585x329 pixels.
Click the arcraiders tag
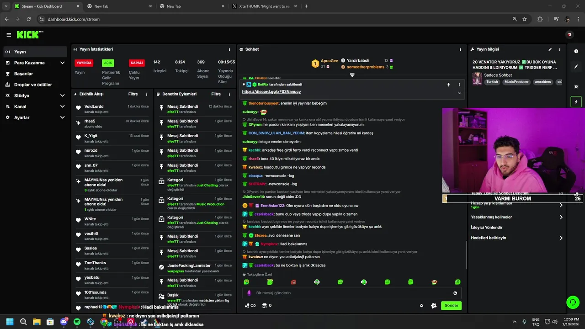[542, 82]
